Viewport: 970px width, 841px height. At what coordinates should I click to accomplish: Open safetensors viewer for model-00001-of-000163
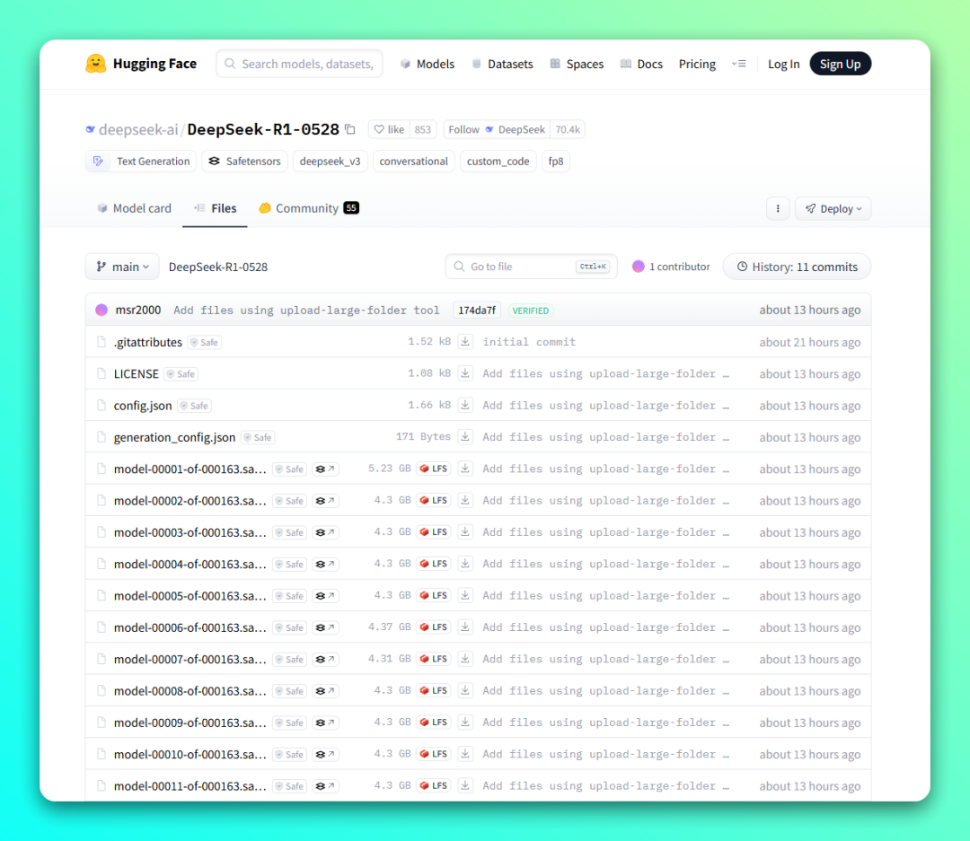click(x=325, y=469)
